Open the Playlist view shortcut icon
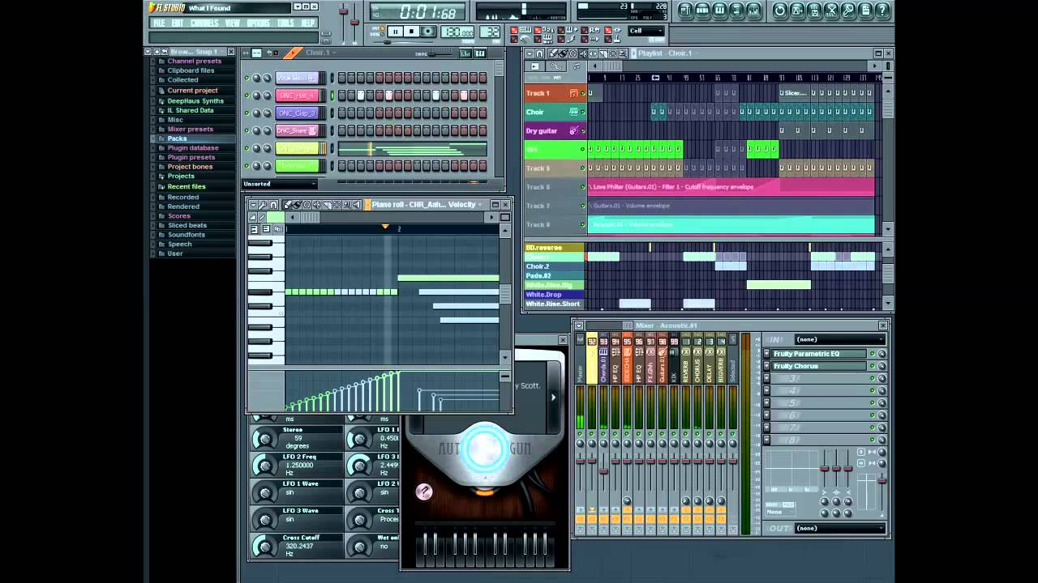The height and width of the screenshot is (583, 1038). tap(685, 11)
